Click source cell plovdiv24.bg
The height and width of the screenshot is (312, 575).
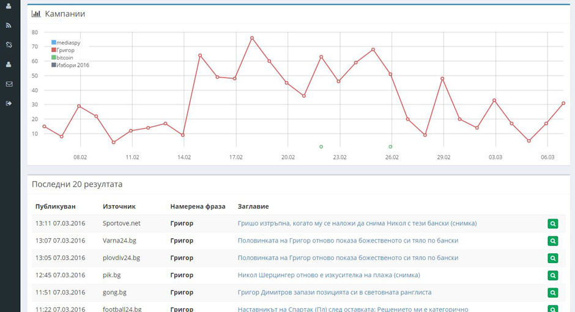point(121,258)
